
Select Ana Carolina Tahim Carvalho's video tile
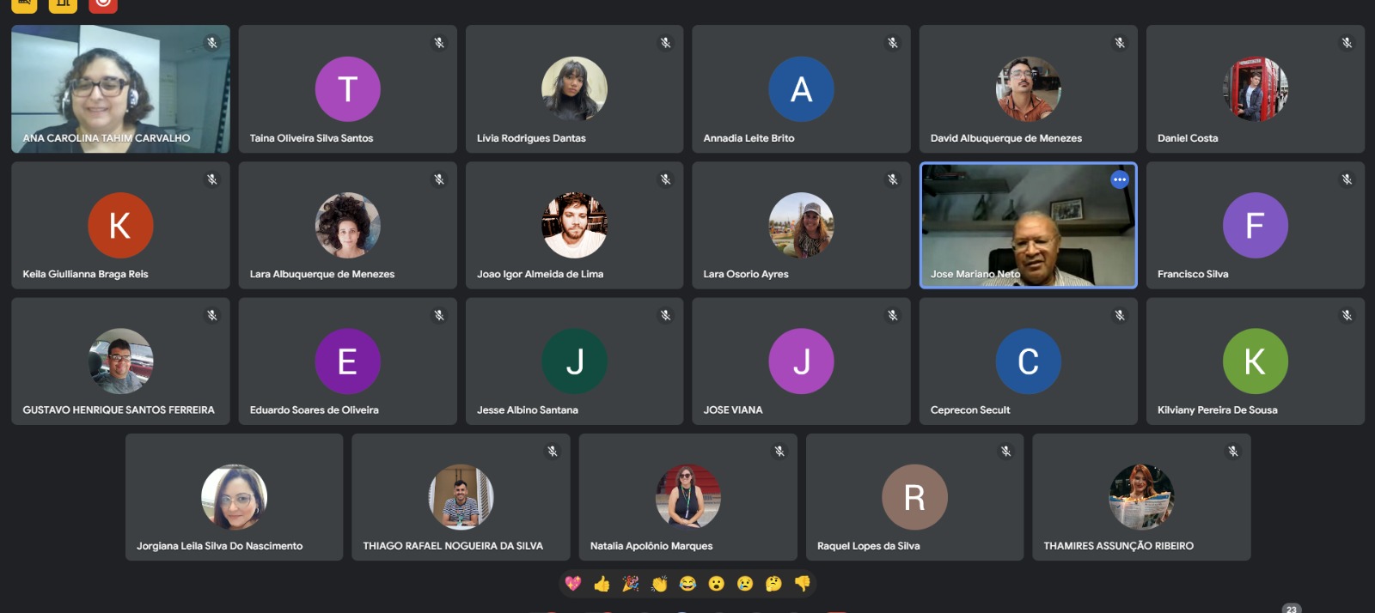(120, 88)
